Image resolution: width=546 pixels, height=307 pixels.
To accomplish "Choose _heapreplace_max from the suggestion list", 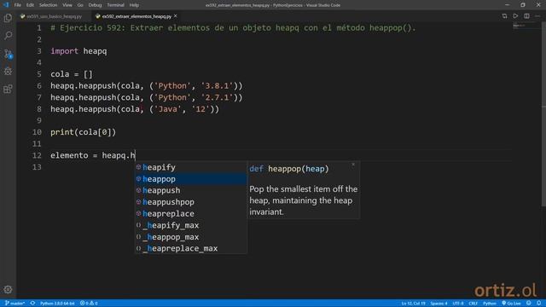I will click(191, 248).
